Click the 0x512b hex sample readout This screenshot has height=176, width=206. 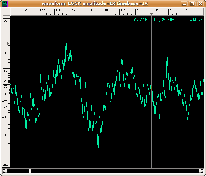pyautogui.click(x=141, y=20)
